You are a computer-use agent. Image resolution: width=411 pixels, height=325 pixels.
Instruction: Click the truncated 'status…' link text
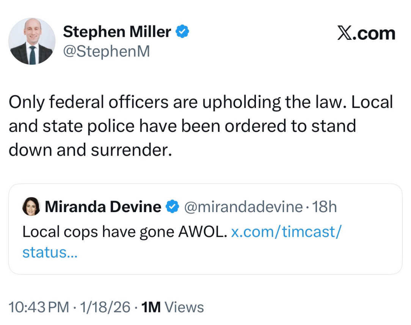(50, 252)
